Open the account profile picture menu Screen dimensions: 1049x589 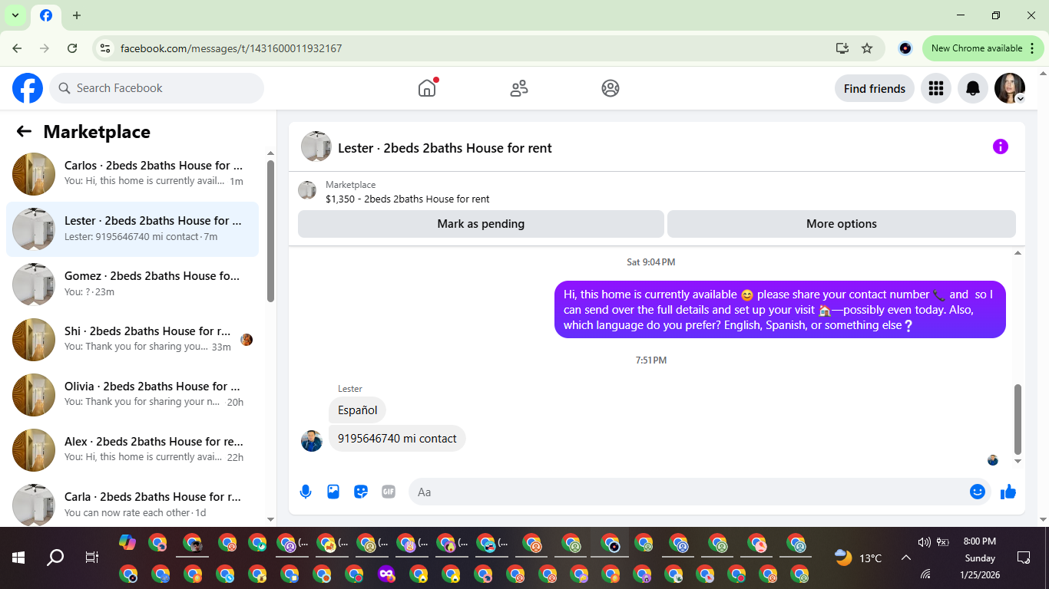tap(1010, 88)
